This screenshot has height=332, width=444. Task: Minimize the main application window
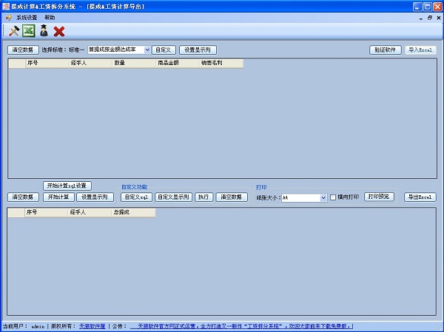(418, 7)
